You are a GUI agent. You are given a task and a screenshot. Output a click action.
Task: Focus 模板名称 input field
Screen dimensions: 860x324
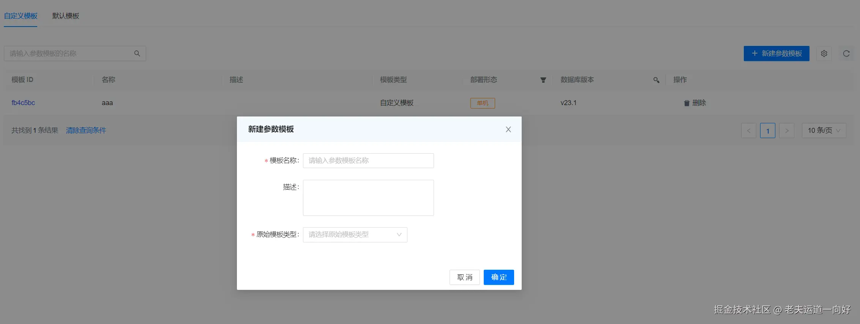(x=368, y=160)
